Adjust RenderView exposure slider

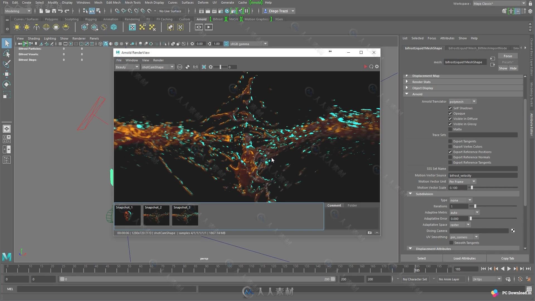tap(220, 67)
